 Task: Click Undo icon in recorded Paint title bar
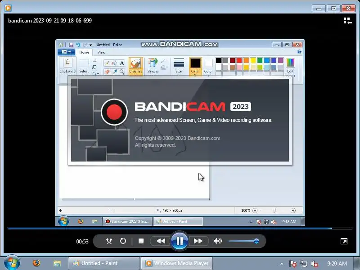[x=78, y=45]
